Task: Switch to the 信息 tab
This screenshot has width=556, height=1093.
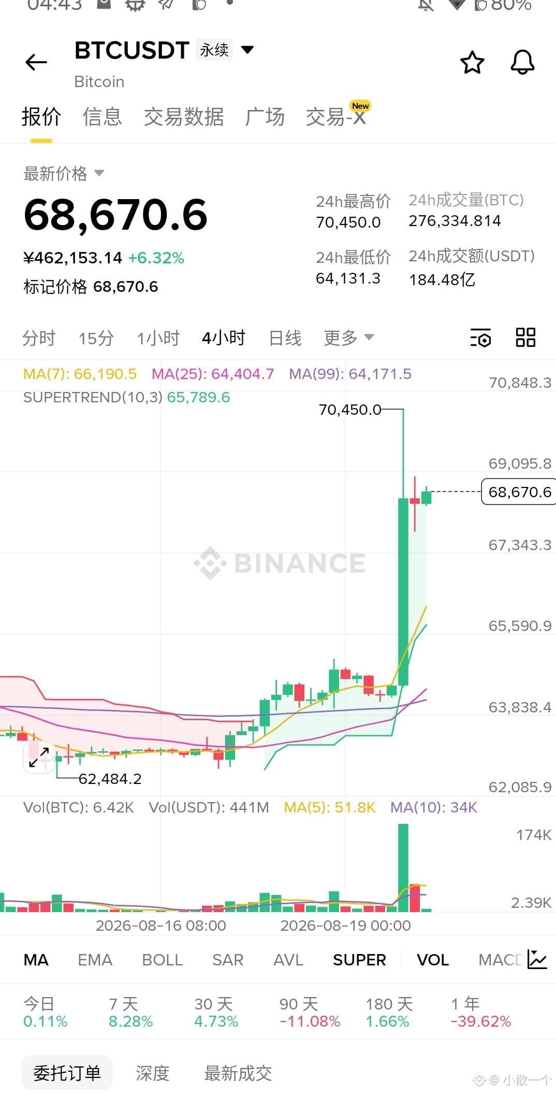Action: coord(102,117)
